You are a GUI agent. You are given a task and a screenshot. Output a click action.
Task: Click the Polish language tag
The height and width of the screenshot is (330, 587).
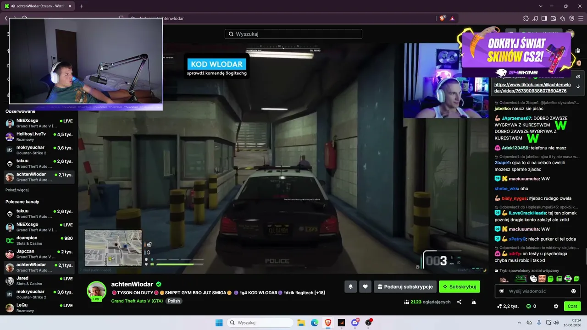pos(174,301)
